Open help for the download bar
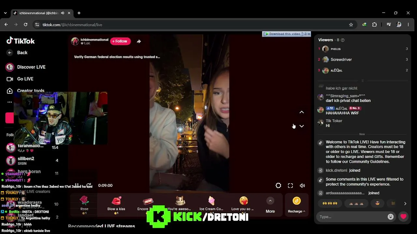417x234 pixels. [305, 34]
